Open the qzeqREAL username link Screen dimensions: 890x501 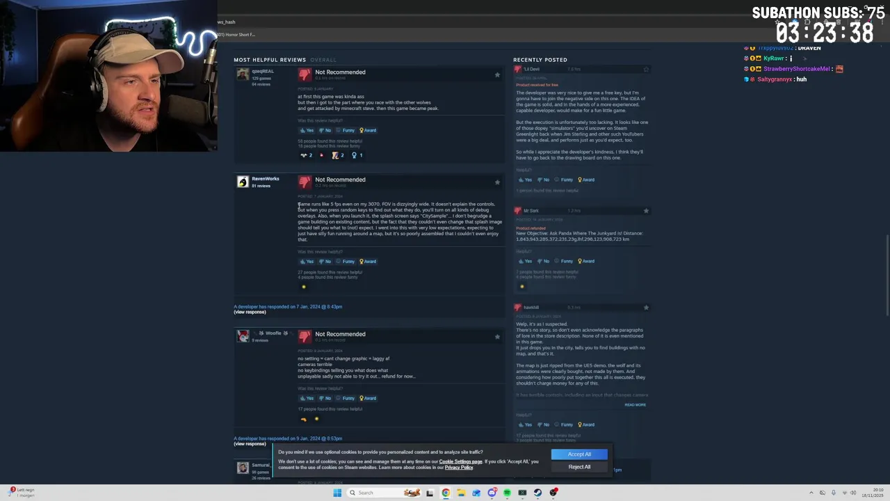click(x=263, y=71)
